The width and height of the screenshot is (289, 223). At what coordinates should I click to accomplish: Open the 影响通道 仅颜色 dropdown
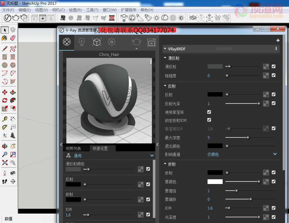click(242, 154)
